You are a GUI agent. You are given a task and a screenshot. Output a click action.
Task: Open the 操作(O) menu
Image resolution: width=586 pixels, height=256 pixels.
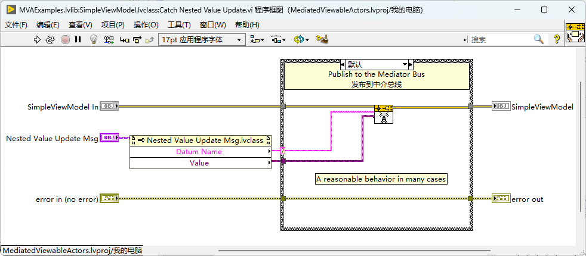point(146,25)
